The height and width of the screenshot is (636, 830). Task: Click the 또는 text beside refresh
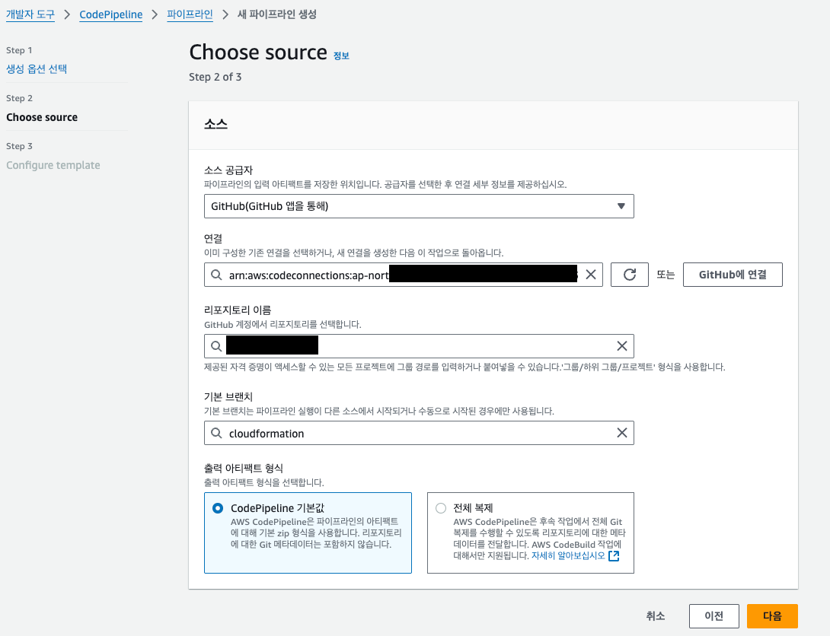(x=666, y=275)
